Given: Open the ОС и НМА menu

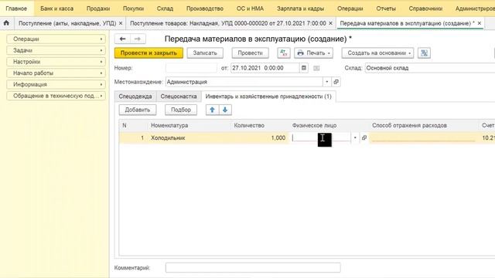Looking at the screenshot, I should point(250,8).
